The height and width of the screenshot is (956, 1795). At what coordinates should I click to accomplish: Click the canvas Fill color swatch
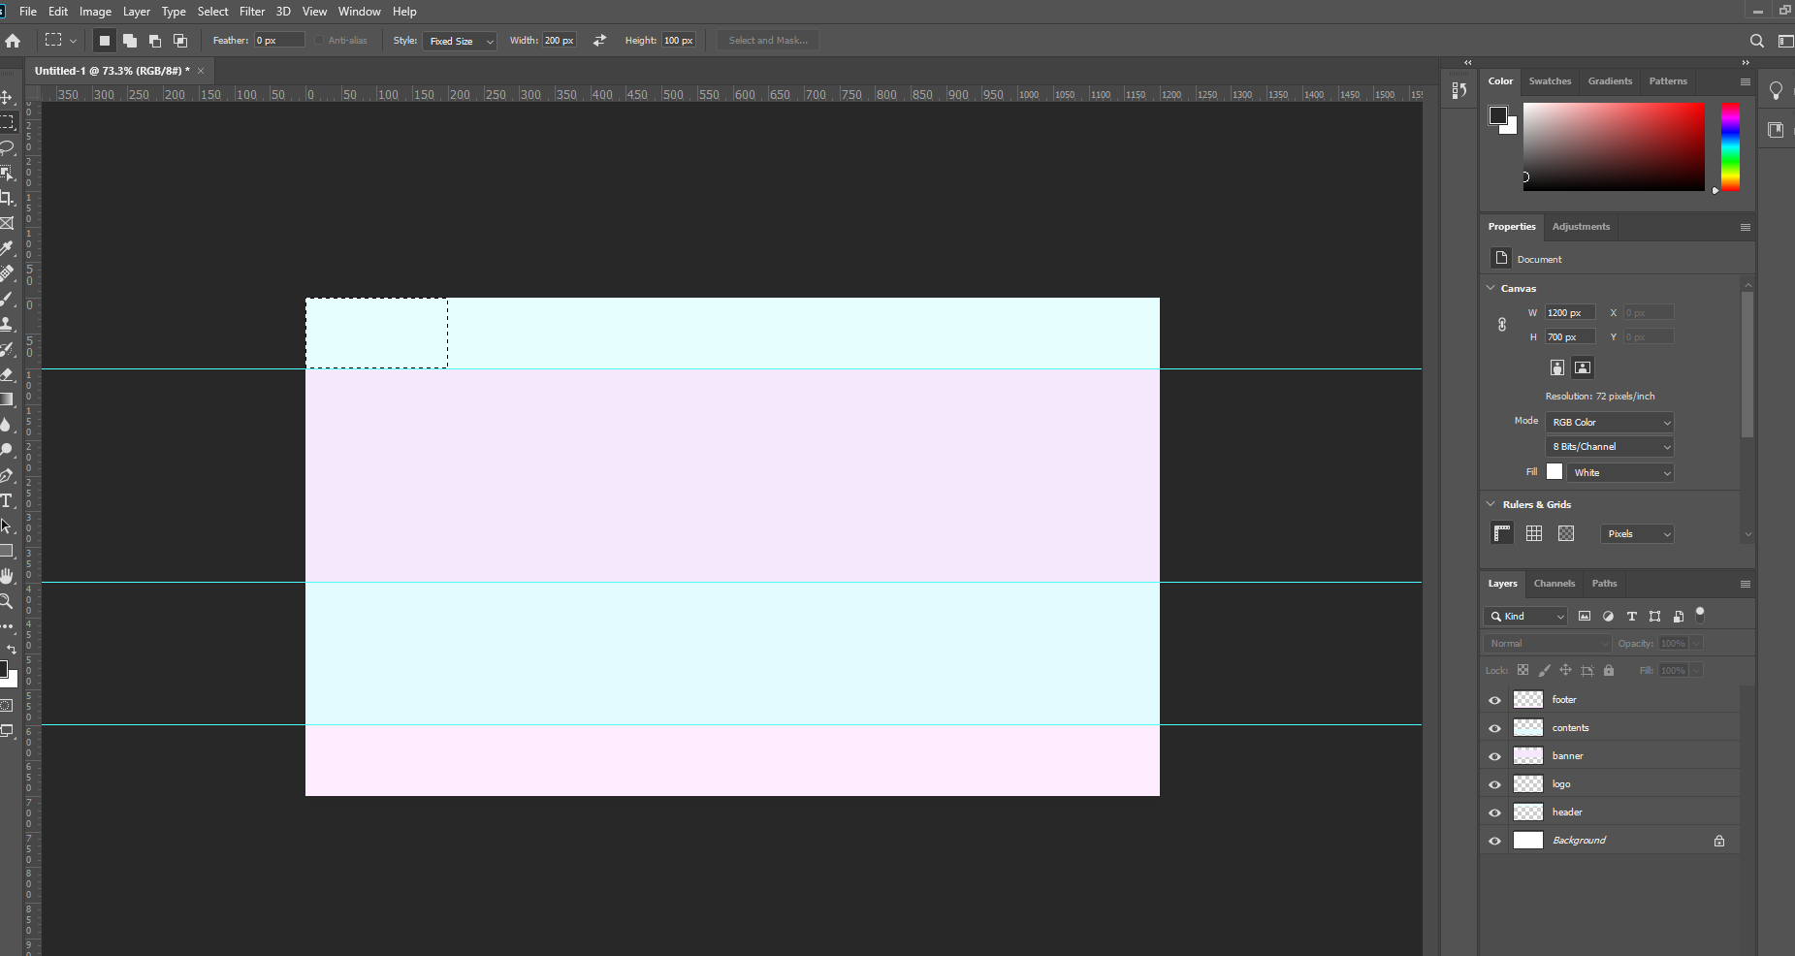point(1555,472)
